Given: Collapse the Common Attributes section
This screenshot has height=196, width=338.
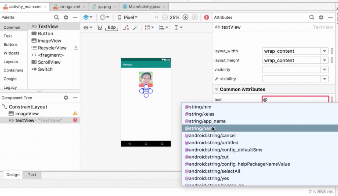Looking at the screenshot, I should coord(217,89).
